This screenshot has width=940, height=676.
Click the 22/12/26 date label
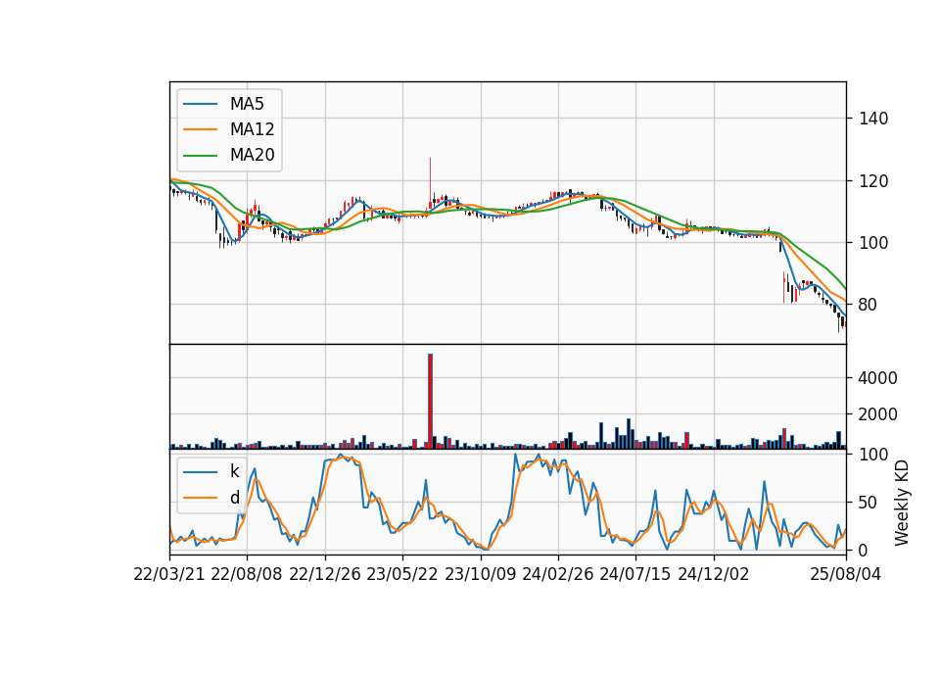pyautogui.click(x=325, y=574)
